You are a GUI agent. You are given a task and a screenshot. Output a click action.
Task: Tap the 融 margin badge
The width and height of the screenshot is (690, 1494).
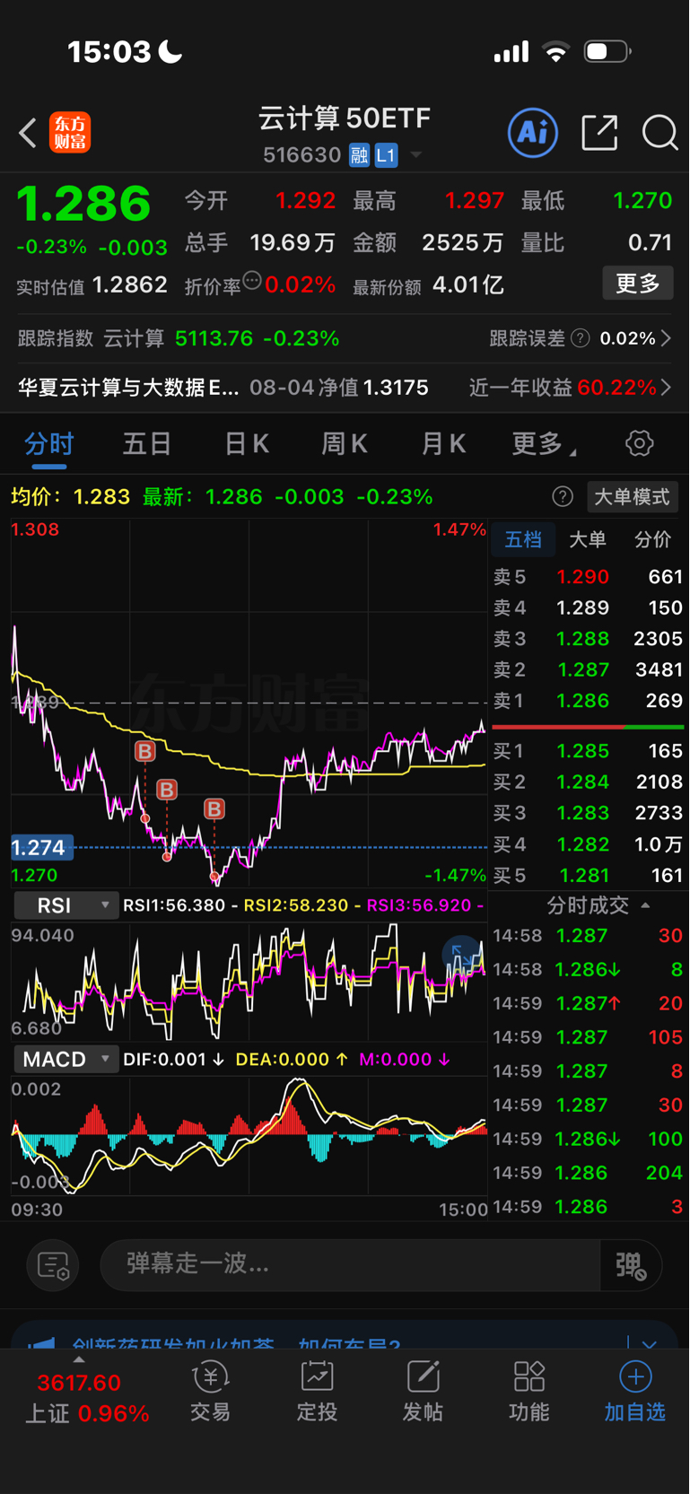359,155
